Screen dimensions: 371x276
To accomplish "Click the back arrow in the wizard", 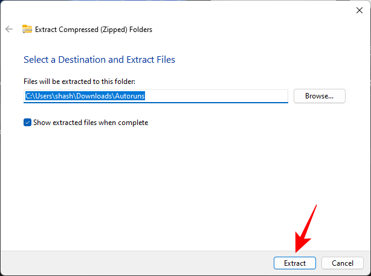I will pos(9,28).
